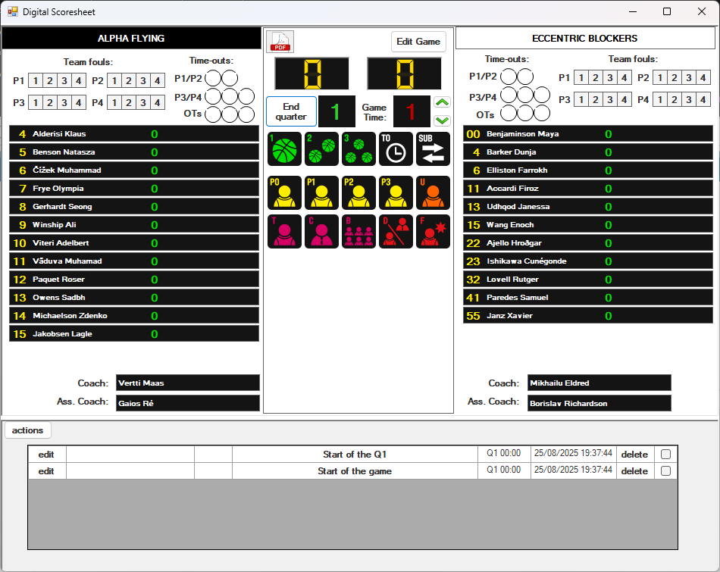This screenshot has width=720, height=572.
Task: Click the TO time-out clock icon
Action: (x=396, y=148)
